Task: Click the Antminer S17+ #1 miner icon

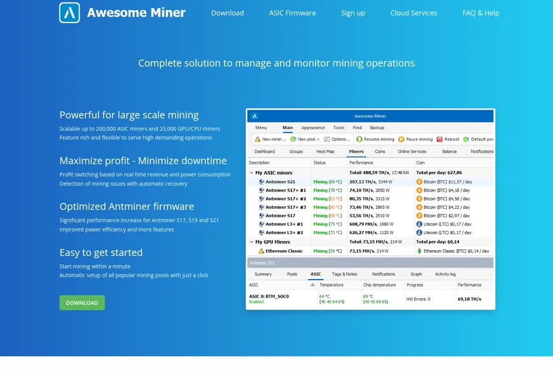Action: coord(262,190)
